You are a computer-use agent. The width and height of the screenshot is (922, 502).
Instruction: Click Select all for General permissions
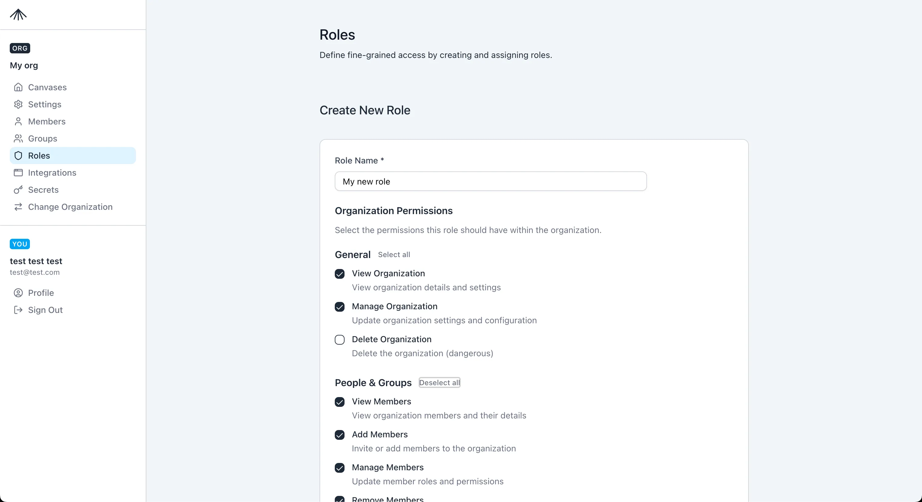coord(394,255)
